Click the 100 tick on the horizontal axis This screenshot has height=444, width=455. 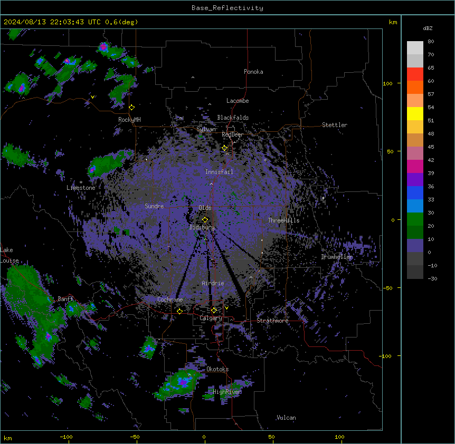tap(339, 437)
